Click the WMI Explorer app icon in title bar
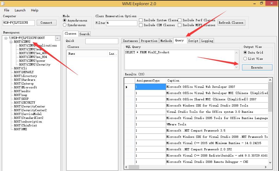Image resolution: width=279 pixels, height=171 pixels. coord(2,3)
